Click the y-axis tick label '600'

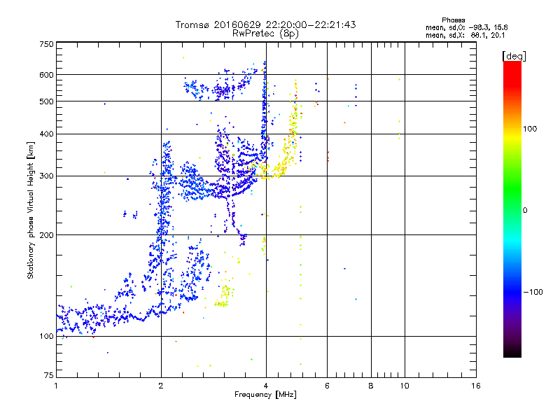coord(46,75)
